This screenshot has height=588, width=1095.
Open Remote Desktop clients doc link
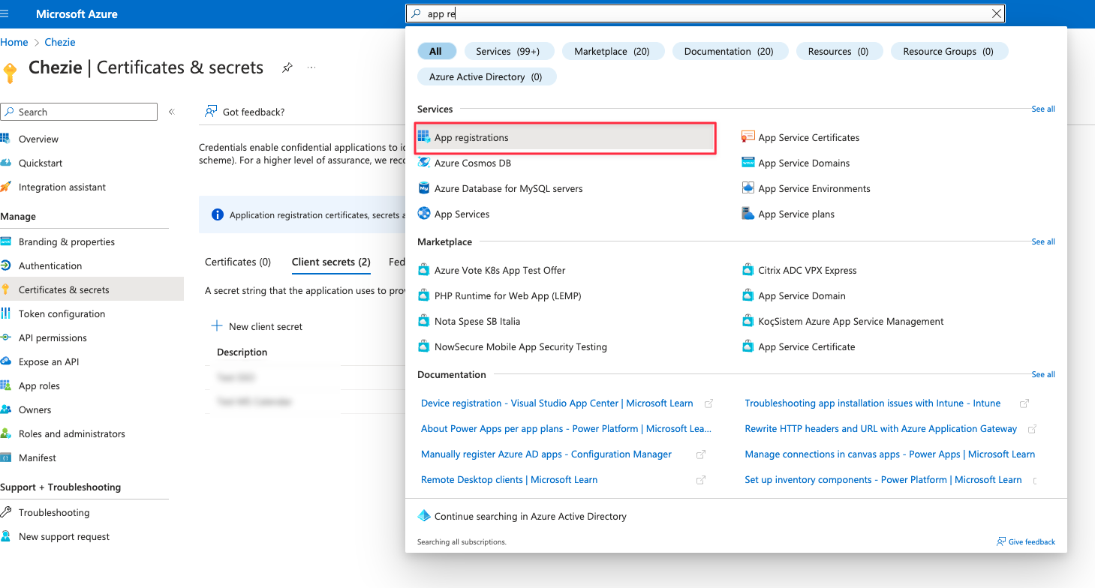coord(510,479)
